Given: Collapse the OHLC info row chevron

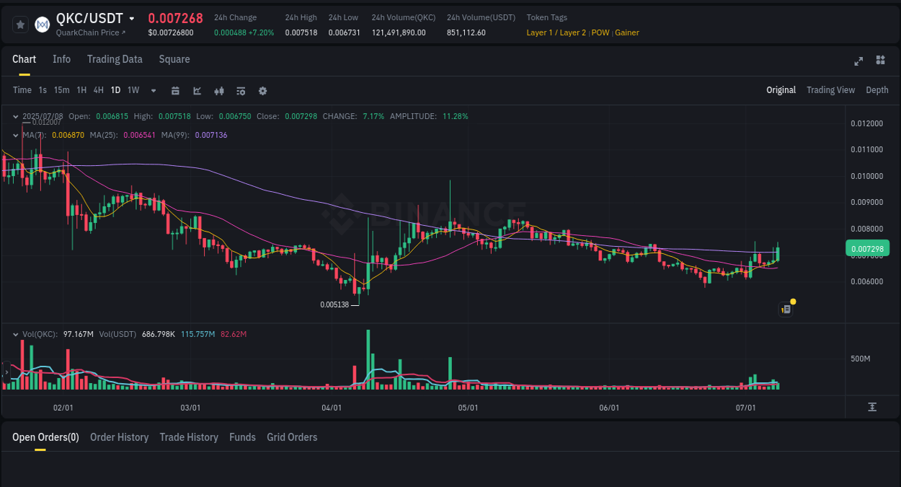Looking at the screenshot, I should (x=16, y=115).
